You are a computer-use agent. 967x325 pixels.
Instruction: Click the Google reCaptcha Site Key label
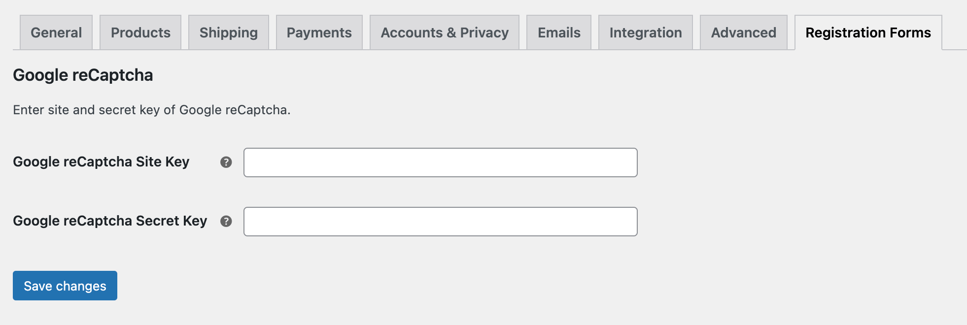click(x=101, y=162)
